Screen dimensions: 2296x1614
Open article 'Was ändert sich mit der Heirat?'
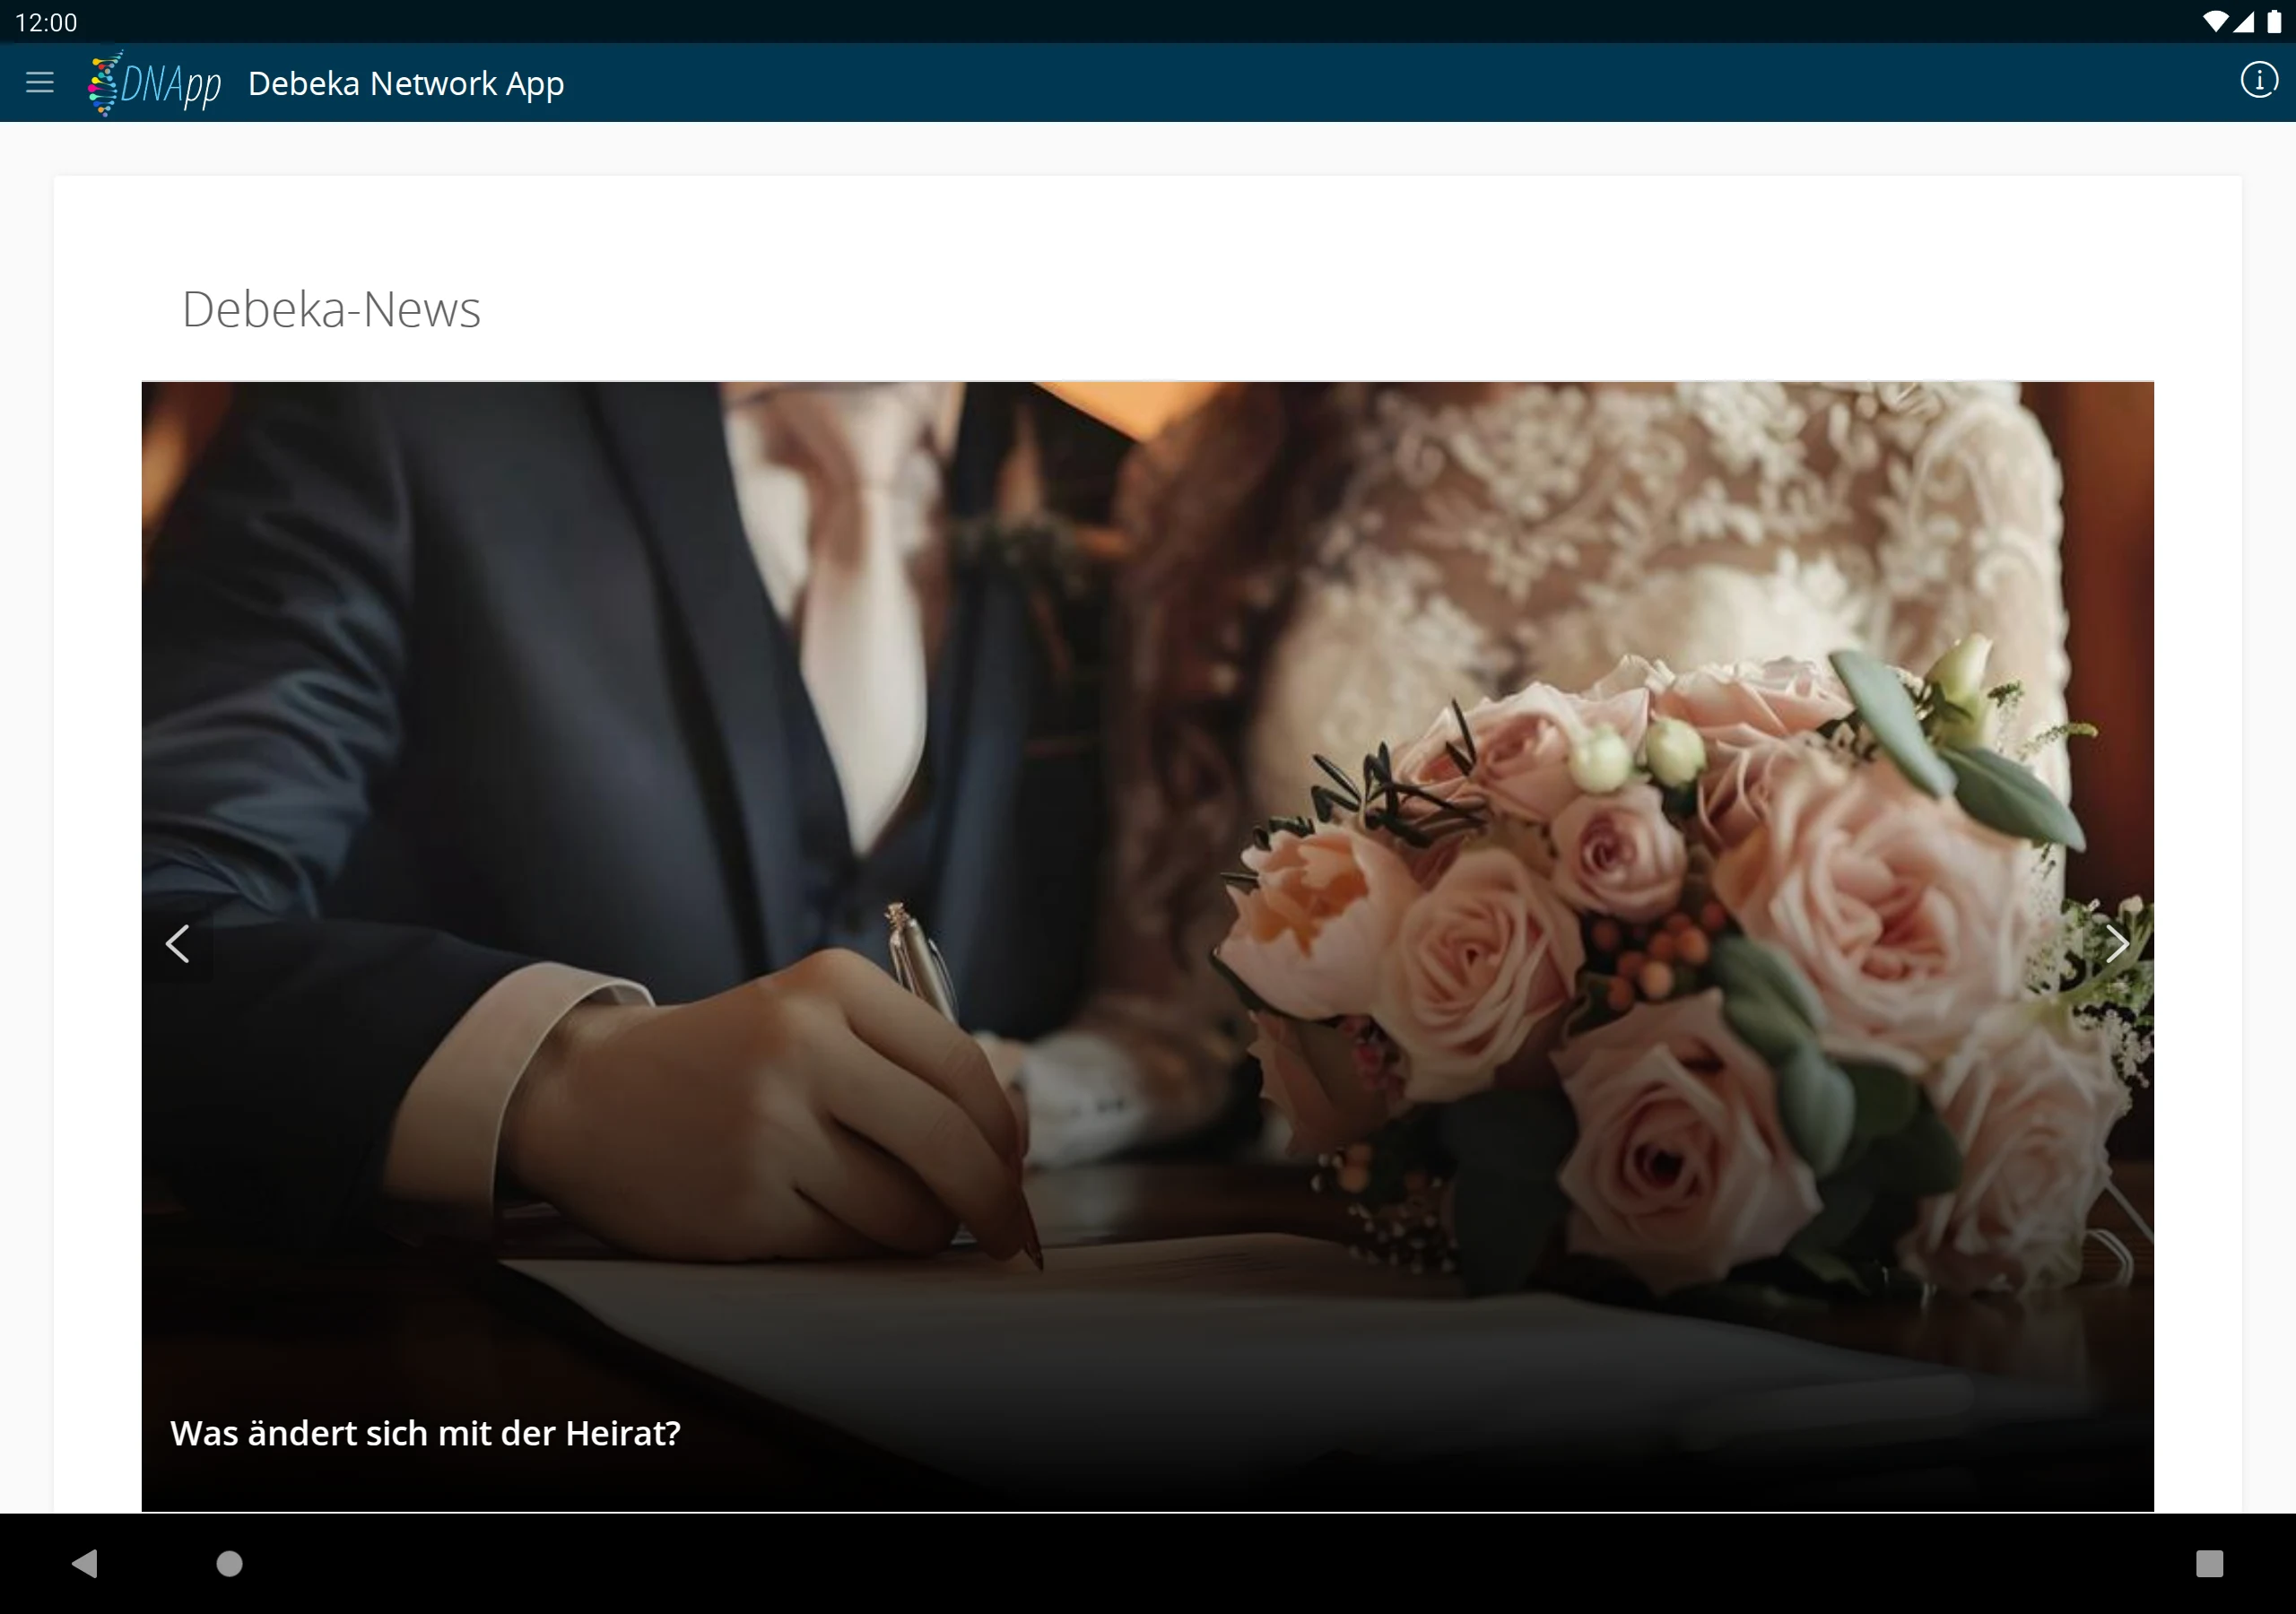[425, 1433]
